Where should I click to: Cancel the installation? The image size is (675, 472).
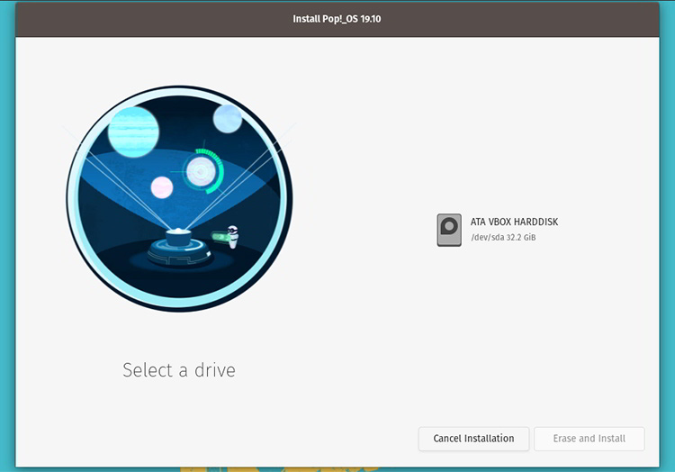pos(473,439)
